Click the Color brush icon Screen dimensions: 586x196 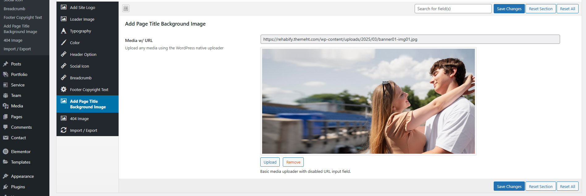point(64,42)
